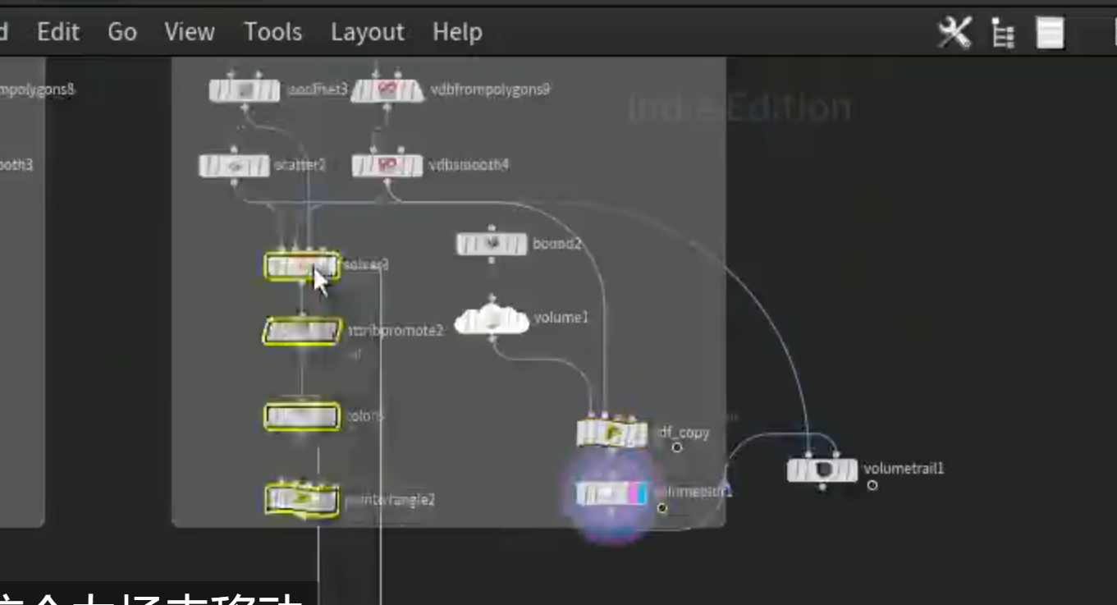Click the small ring below volumetrail1 label
Screen dimensions: 1117x605
pyautogui.click(x=872, y=485)
